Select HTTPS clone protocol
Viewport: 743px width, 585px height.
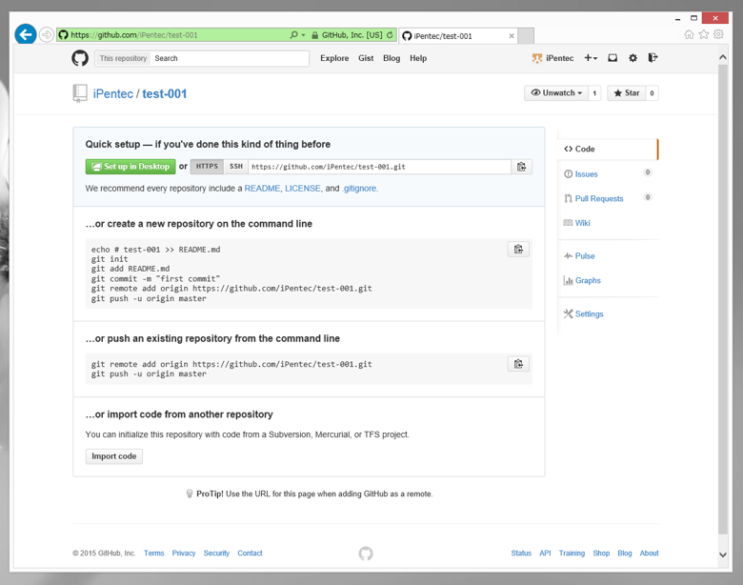(x=207, y=167)
